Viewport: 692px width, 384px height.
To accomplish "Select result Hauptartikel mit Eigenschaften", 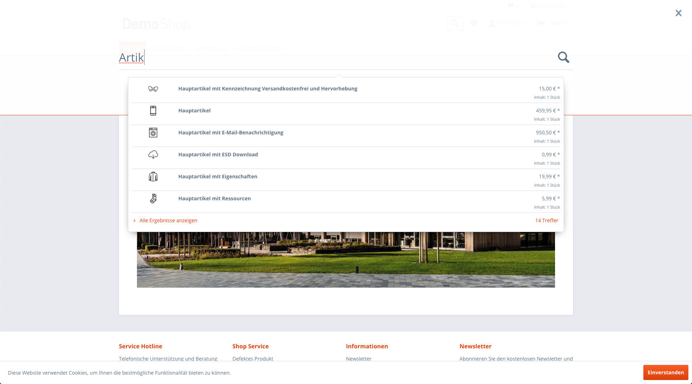I will point(218,177).
